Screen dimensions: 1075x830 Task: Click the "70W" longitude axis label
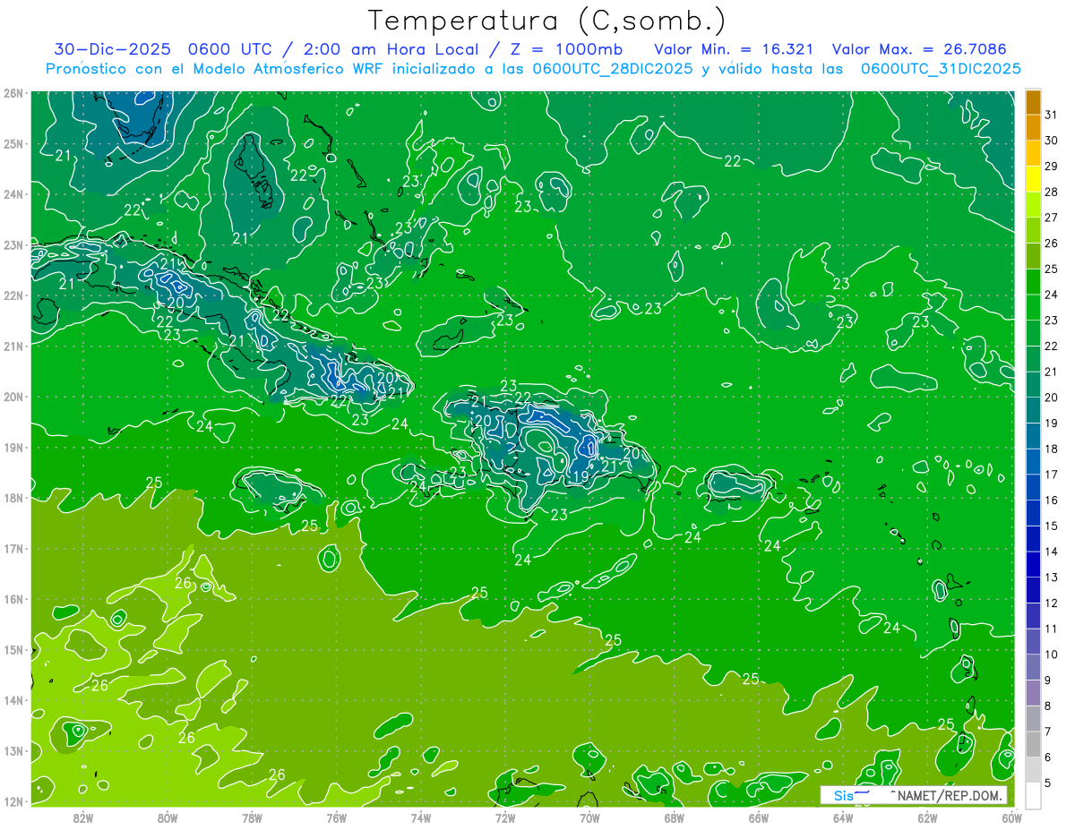pyautogui.click(x=589, y=817)
